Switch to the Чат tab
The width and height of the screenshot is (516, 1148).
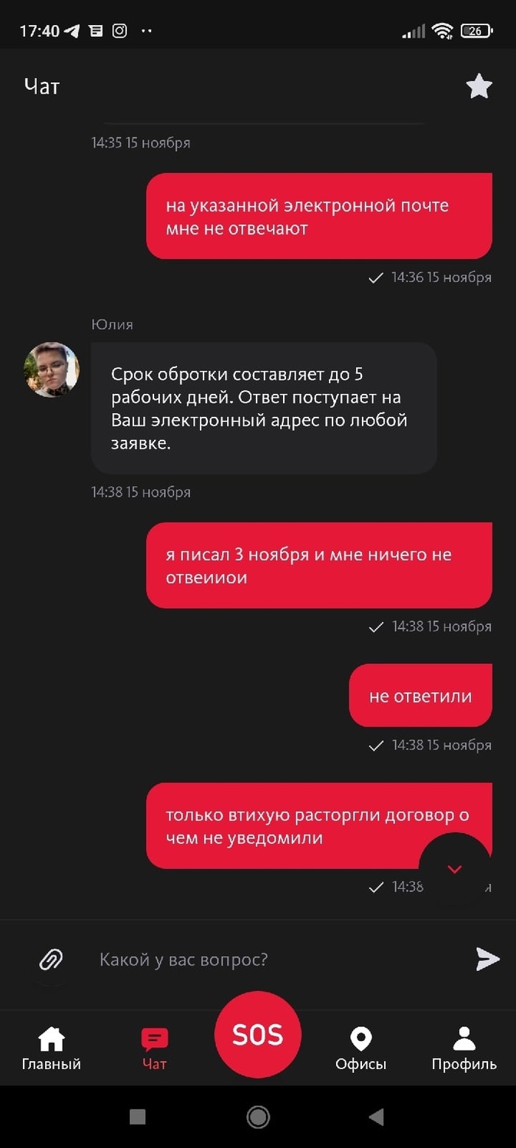point(155,1048)
